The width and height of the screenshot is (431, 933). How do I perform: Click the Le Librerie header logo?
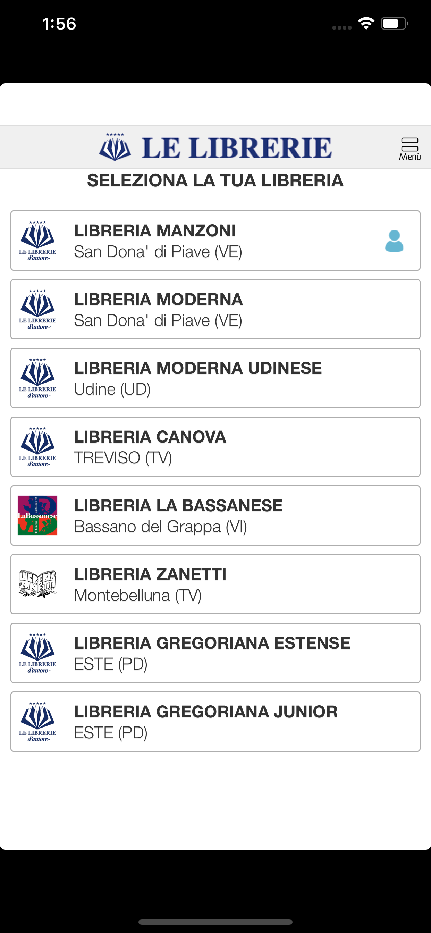click(x=215, y=148)
